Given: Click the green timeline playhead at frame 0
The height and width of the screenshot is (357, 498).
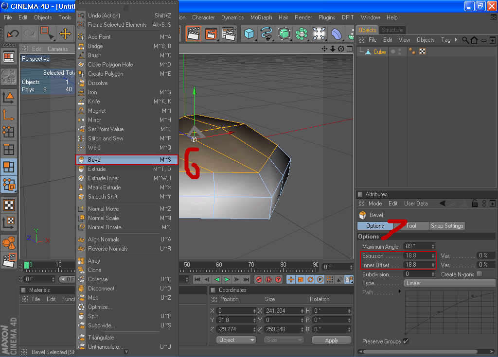Looking at the screenshot, I should coord(27,265).
